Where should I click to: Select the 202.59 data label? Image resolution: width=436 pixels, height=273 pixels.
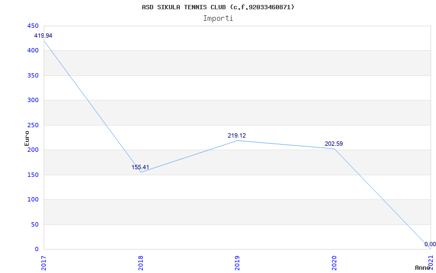pos(334,144)
